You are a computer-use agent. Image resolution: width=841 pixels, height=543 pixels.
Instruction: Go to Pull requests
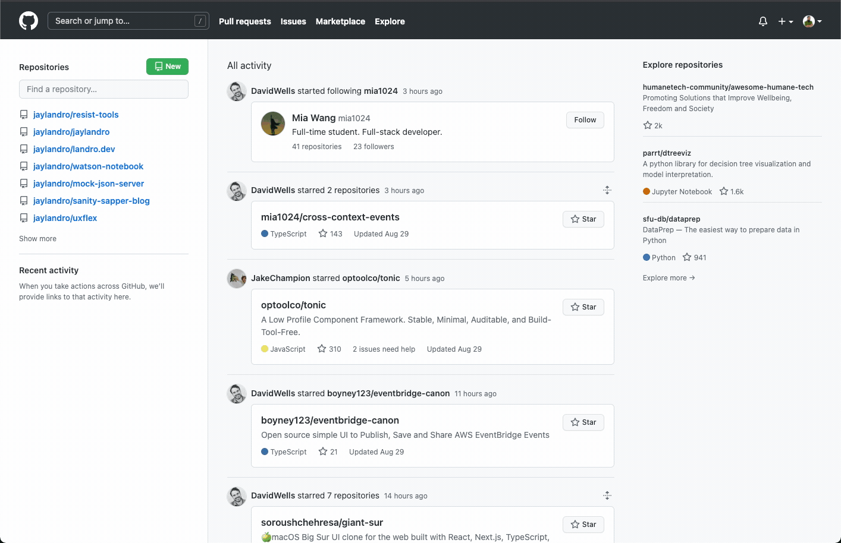pos(245,21)
